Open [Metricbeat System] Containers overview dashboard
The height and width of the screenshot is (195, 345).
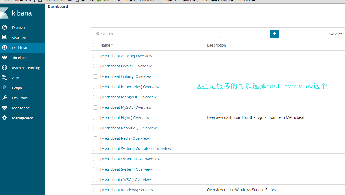click(136, 149)
